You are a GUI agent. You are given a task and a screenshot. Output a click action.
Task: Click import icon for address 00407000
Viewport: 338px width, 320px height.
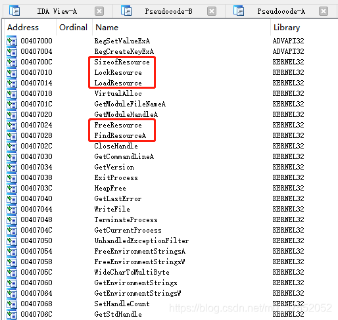pos(12,41)
